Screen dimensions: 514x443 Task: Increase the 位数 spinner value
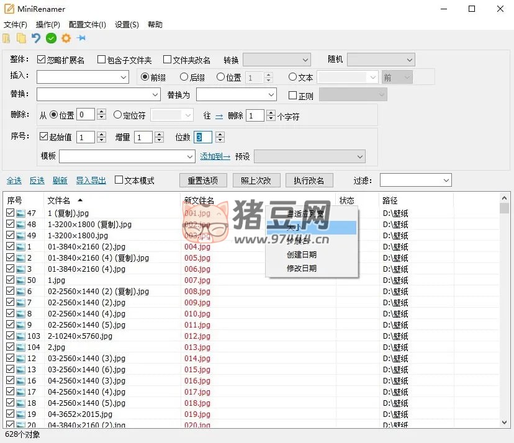pos(220,134)
